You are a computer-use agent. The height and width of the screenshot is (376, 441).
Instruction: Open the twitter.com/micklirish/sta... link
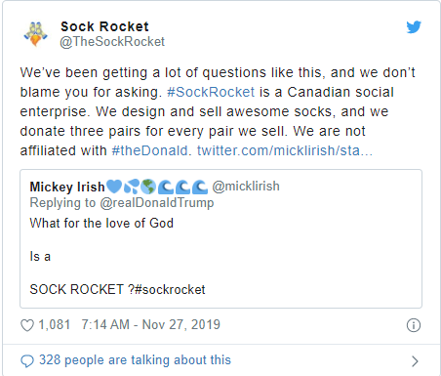(x=285, y=150)
